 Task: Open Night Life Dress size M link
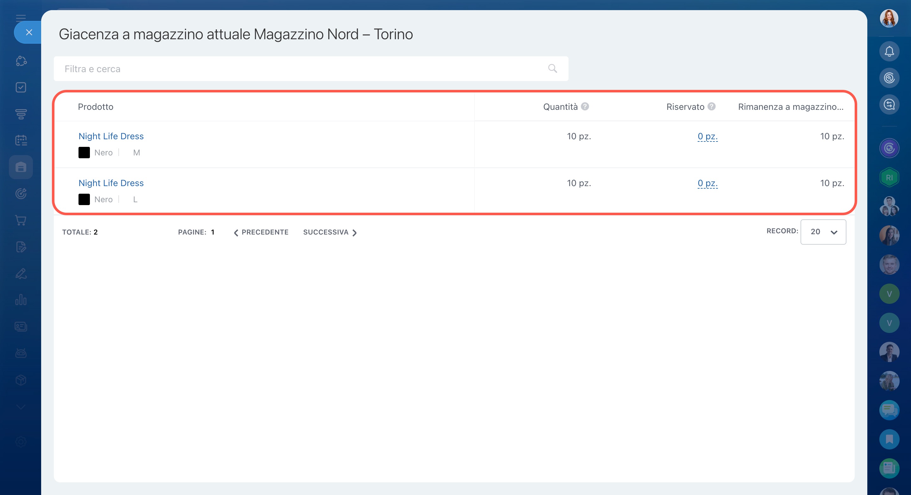(x=111, y=136)
